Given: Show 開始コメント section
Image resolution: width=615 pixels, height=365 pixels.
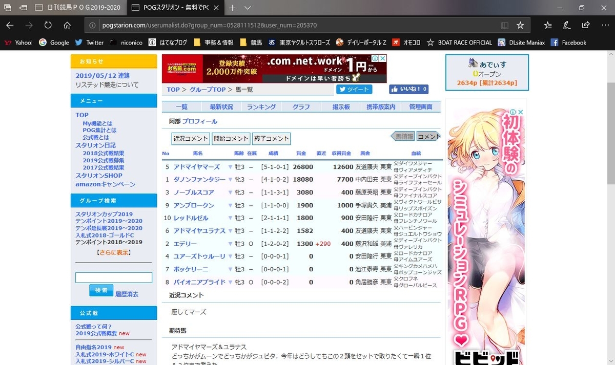Looking at the screenshot, I should [231, 138].
